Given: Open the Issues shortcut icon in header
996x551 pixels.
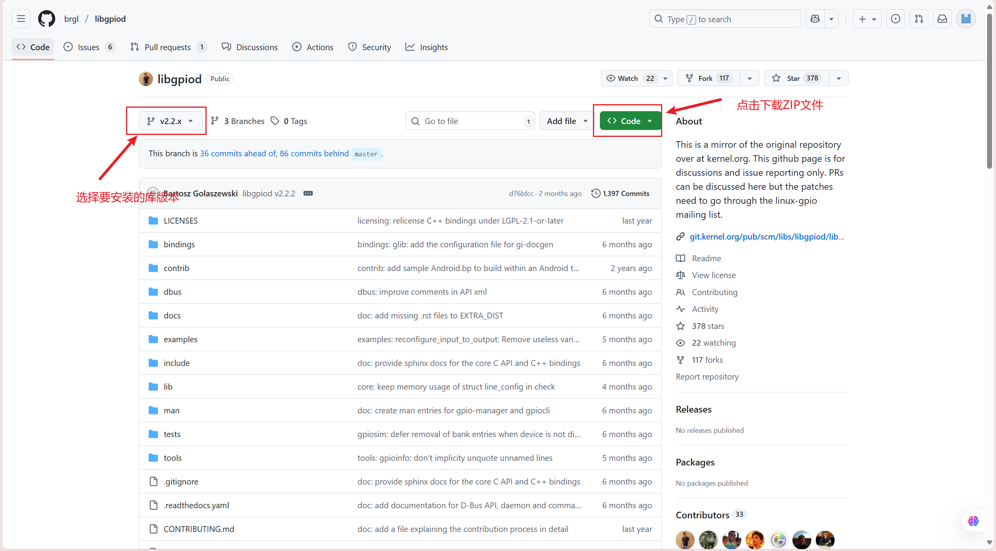Looking at the screenshot, I should tap(896, 19).
